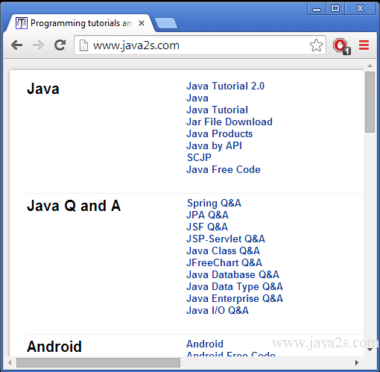Focus the address bar showing www.java2s.com
The height and width of the screenshot is (372, 380).
pyautogui.click(x=200, y=45)
